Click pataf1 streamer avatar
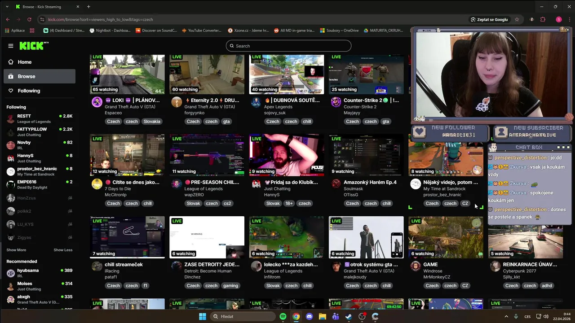575x323 pixels. 97,266
